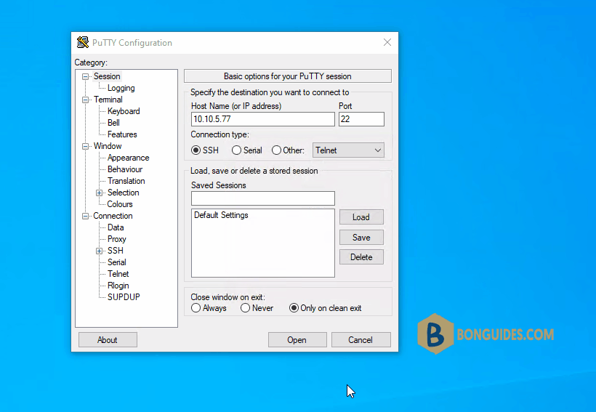The height and width of the screenshot is (412, 596).
Task: Click the Delete session button
Action: point(361,257)
